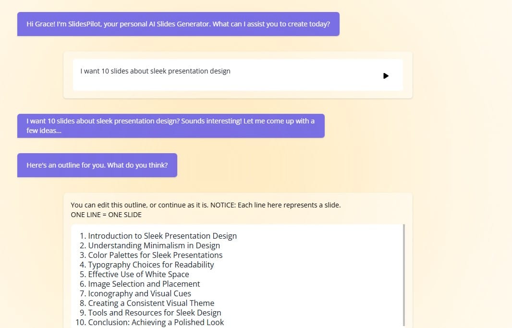Screen dimensions: 512x328
Task: Place cursor on 'Effective Use of White Space'
Action: point(138,274)
